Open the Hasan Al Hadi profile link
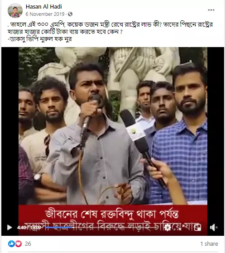Screen dimensions: 225x253 click(44, 7)
